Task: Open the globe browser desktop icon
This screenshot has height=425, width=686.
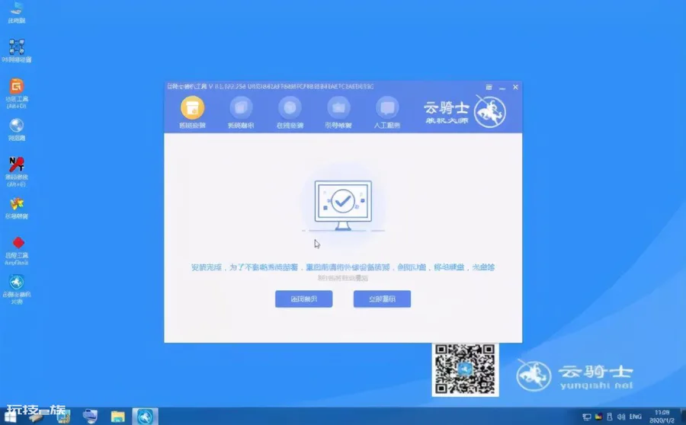Action: point(17,129)
